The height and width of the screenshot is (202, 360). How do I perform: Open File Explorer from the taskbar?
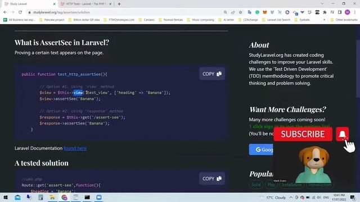pos(52,197)
